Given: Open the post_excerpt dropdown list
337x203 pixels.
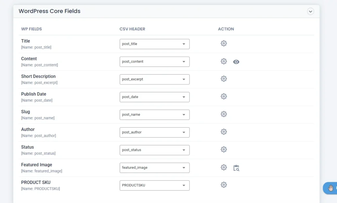Looking at the screenshot, I should 154,79.
